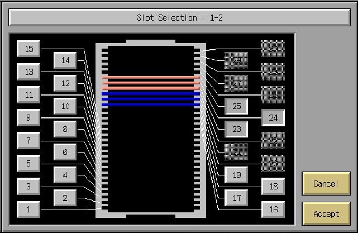Select slot 12 button
Screen dimensions: 358x233
[x=65, y=83]
